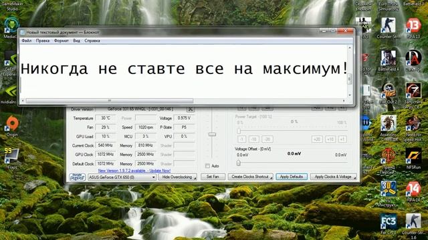Click the Set Fan button

click(213, 177)
